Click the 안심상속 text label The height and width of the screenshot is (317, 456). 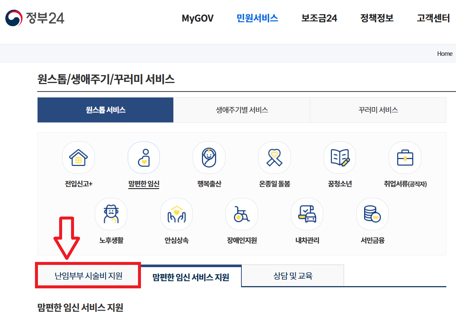[x=176, y=240]
